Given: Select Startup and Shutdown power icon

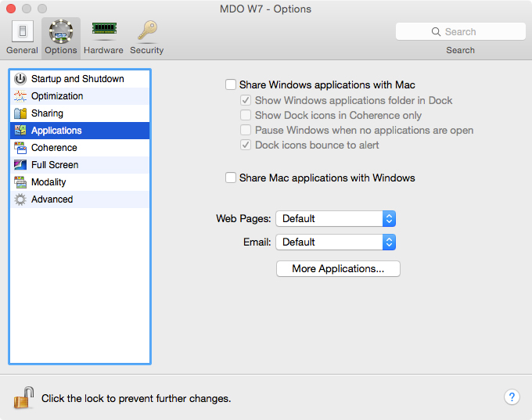Looking at the screenshot, I should tap(20, 79).
